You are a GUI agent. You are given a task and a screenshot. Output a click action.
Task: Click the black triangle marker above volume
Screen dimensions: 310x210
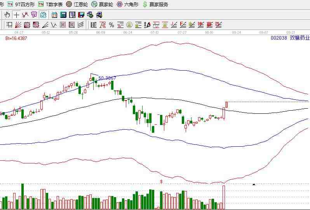pyautogui.click(x=254, y=184)
